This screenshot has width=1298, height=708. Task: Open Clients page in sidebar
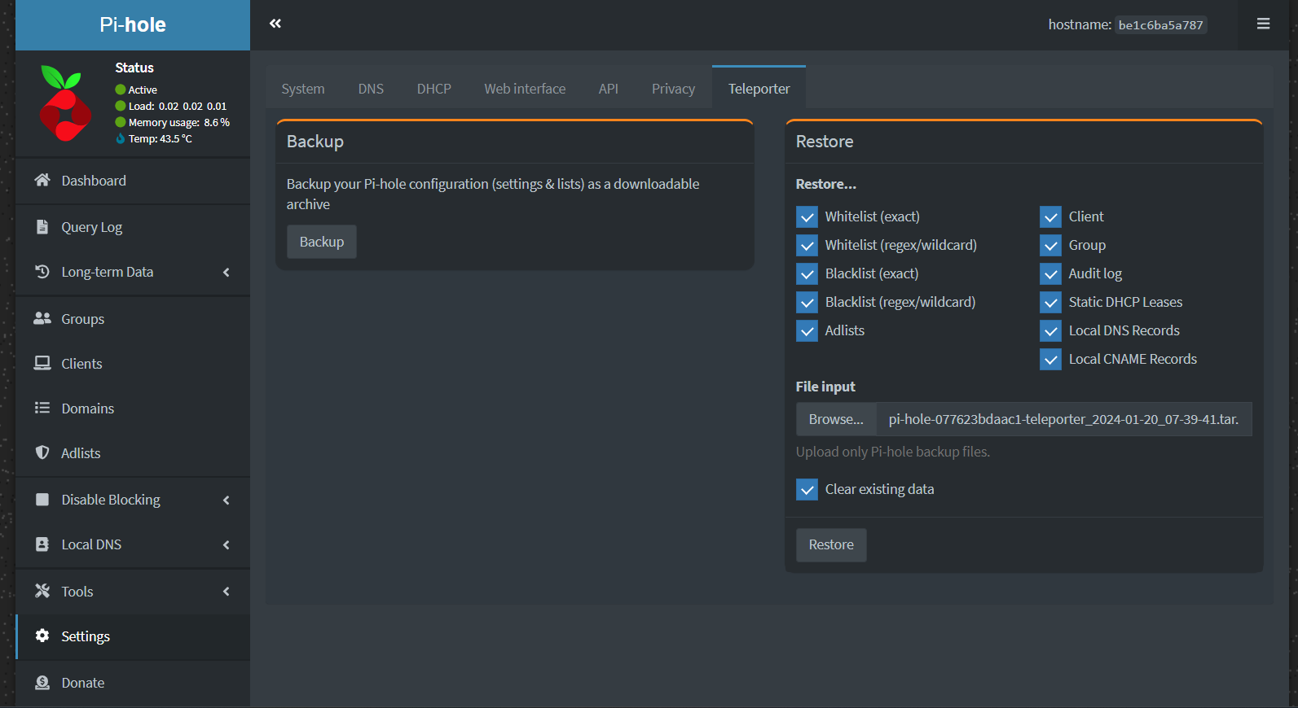pos(133,364)
